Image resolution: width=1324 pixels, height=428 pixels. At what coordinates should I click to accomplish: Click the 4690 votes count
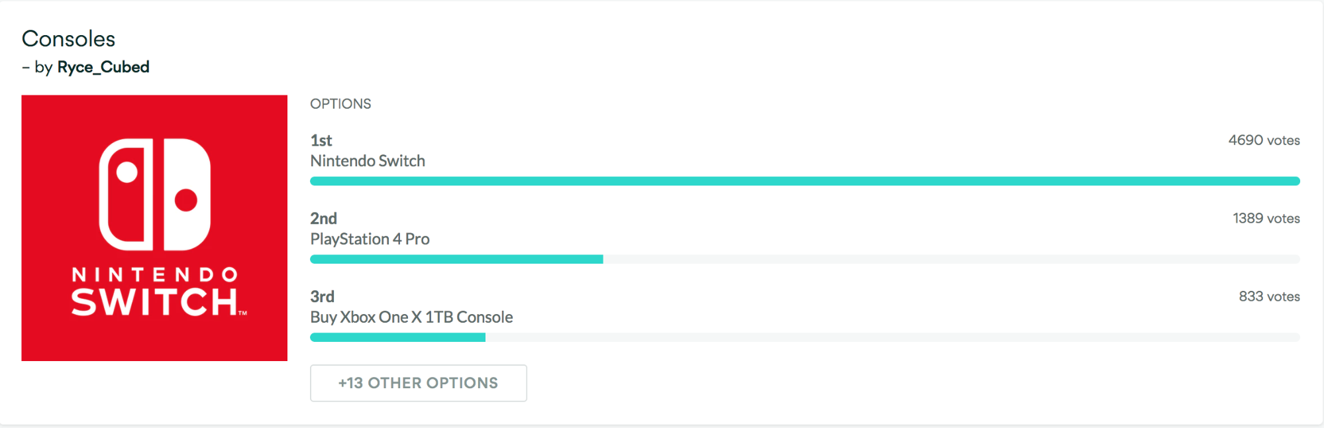click(1263, 140)
